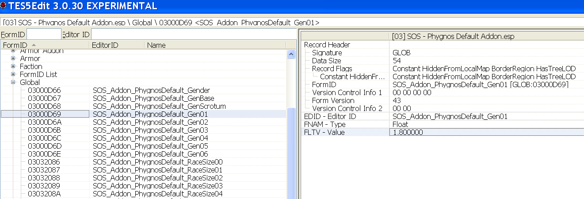This screenshot has height=199, width=584.
Task: Select the Record Flags row label
Action: (x=332, y=69)
